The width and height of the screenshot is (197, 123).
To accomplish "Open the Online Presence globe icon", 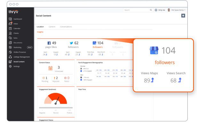I will coord(10,52).
